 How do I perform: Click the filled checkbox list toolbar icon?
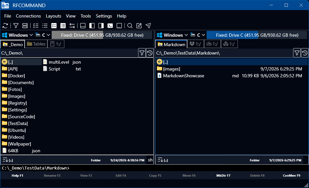[x=54, y=26]
